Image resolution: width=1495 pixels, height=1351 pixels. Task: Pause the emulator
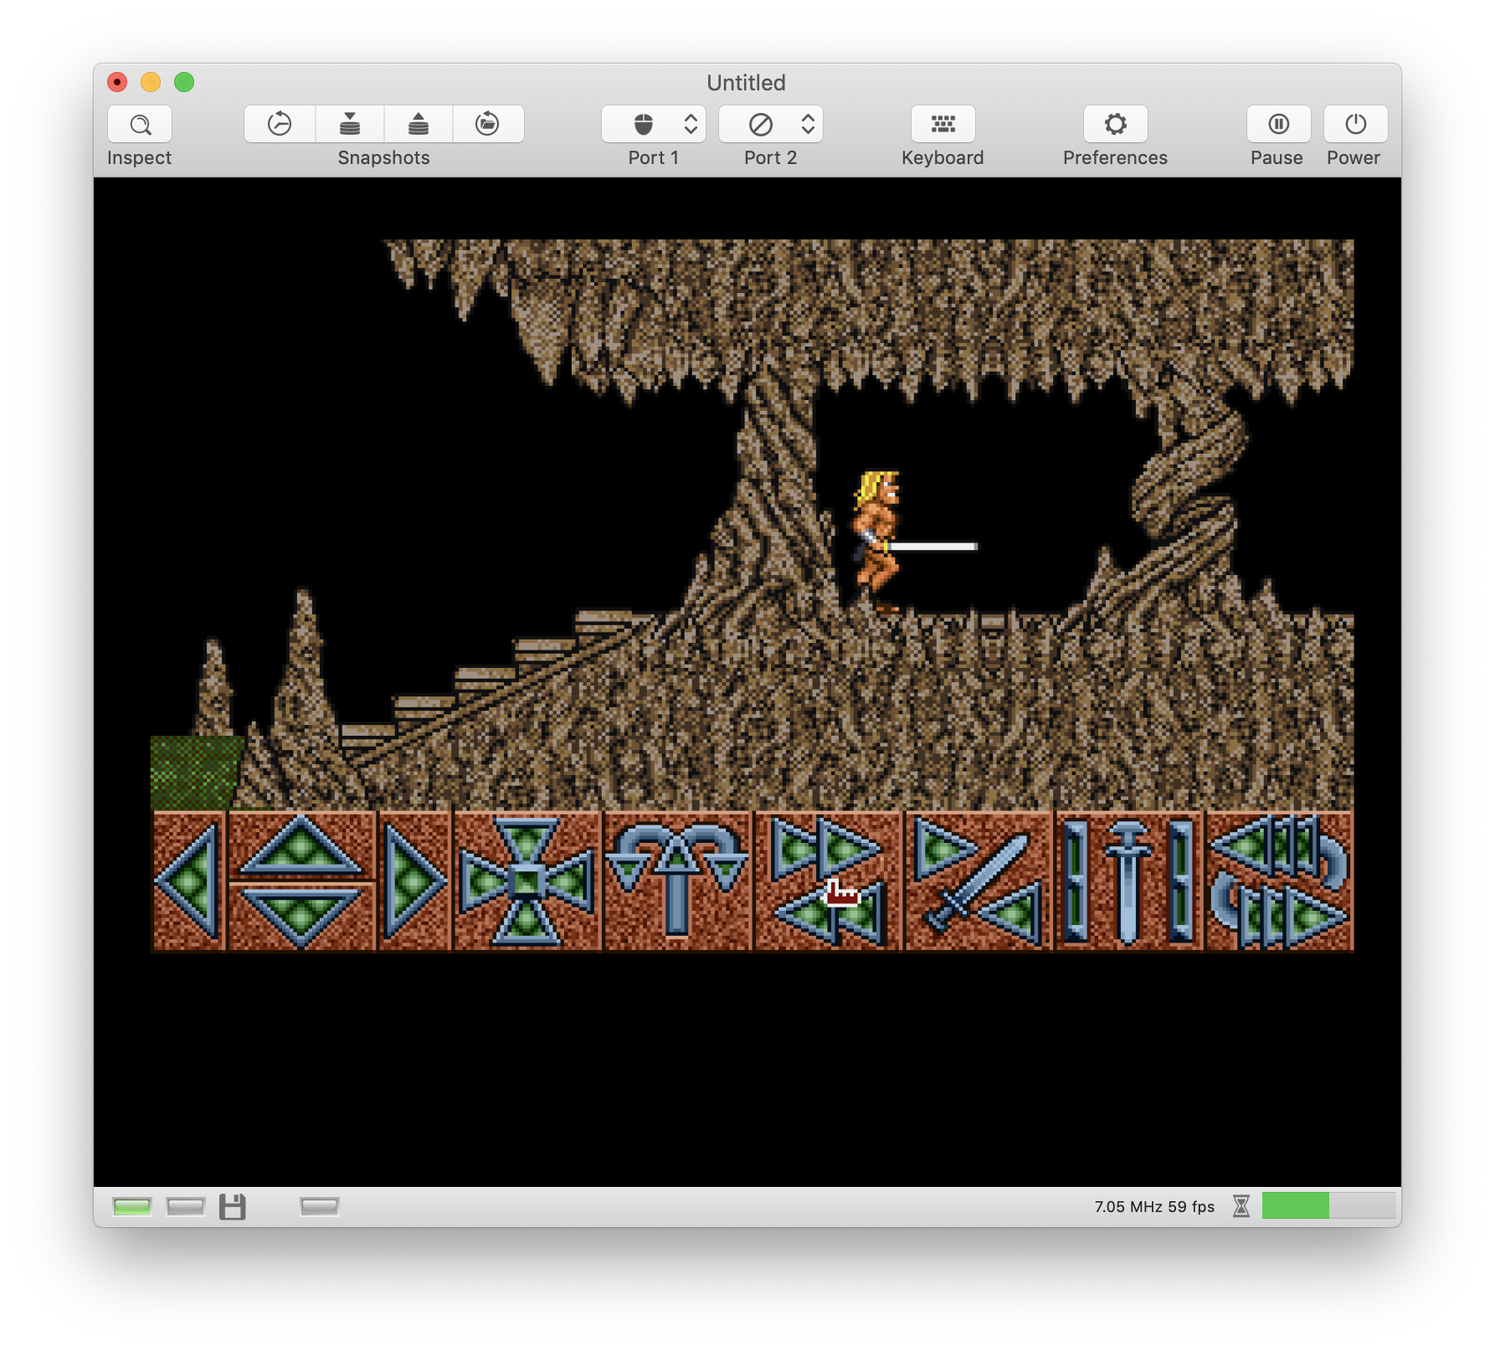1278,125
